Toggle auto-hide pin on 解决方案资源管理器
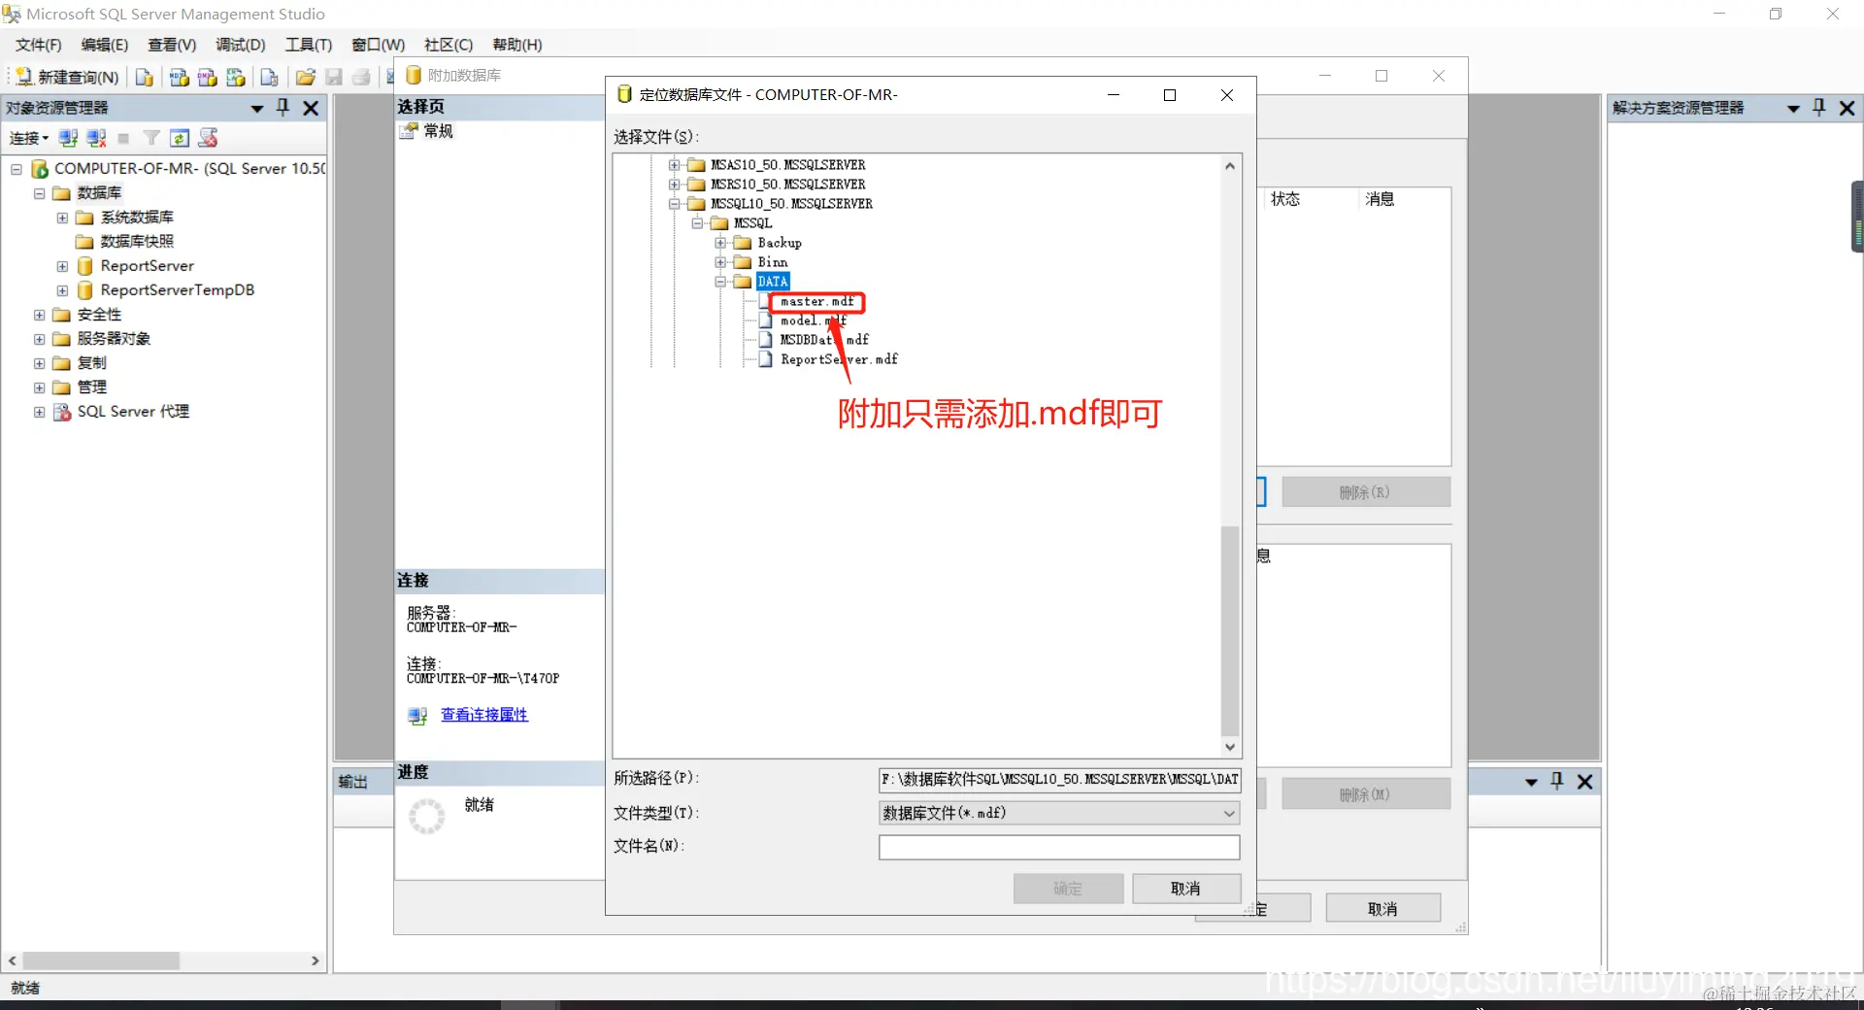 click(1818, 108)
